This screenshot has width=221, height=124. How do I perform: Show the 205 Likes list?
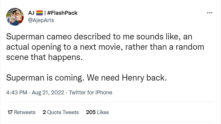point(97,112)
